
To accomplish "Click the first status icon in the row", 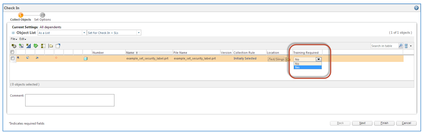I will [18, 58].
